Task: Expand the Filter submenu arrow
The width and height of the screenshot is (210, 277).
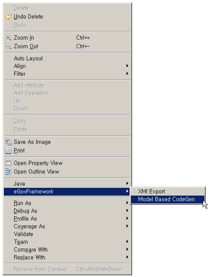Action: coord(127,74)
